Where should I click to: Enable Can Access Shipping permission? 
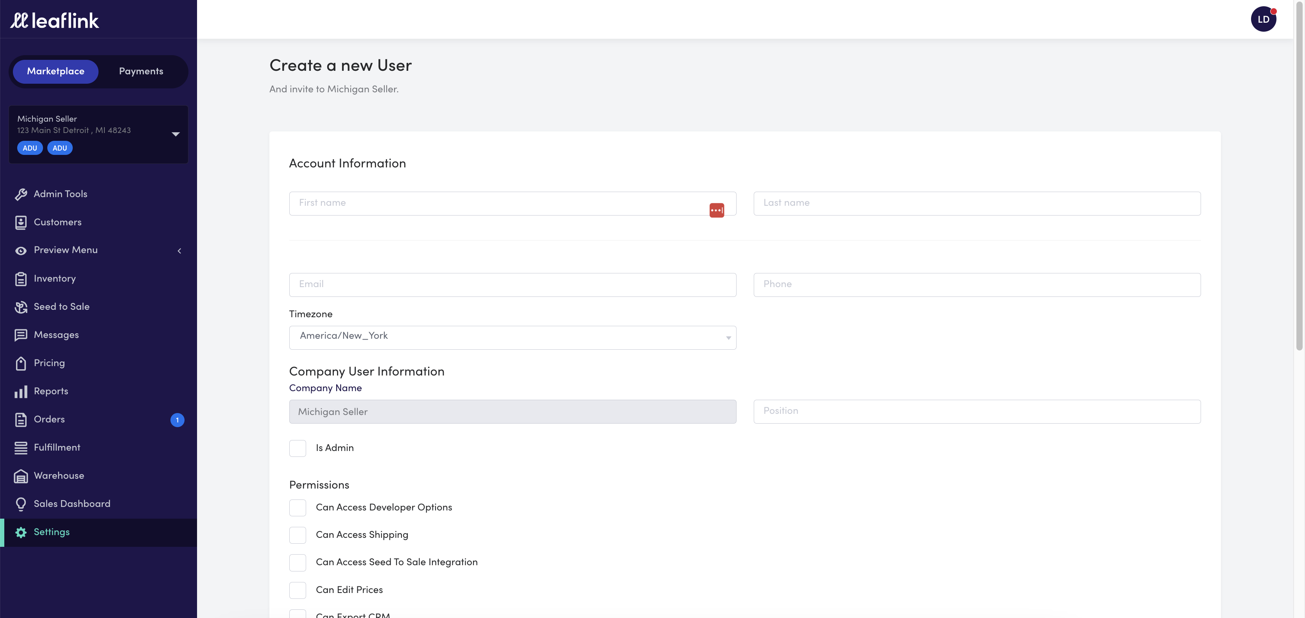(x=298, y=535)
